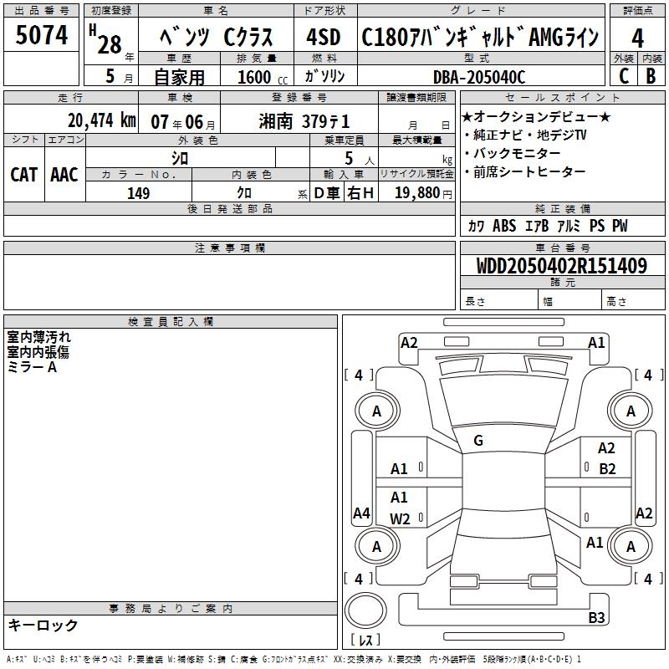Click the displacement value 1600 cc
The image size is (669, 669).
[263, 77]
